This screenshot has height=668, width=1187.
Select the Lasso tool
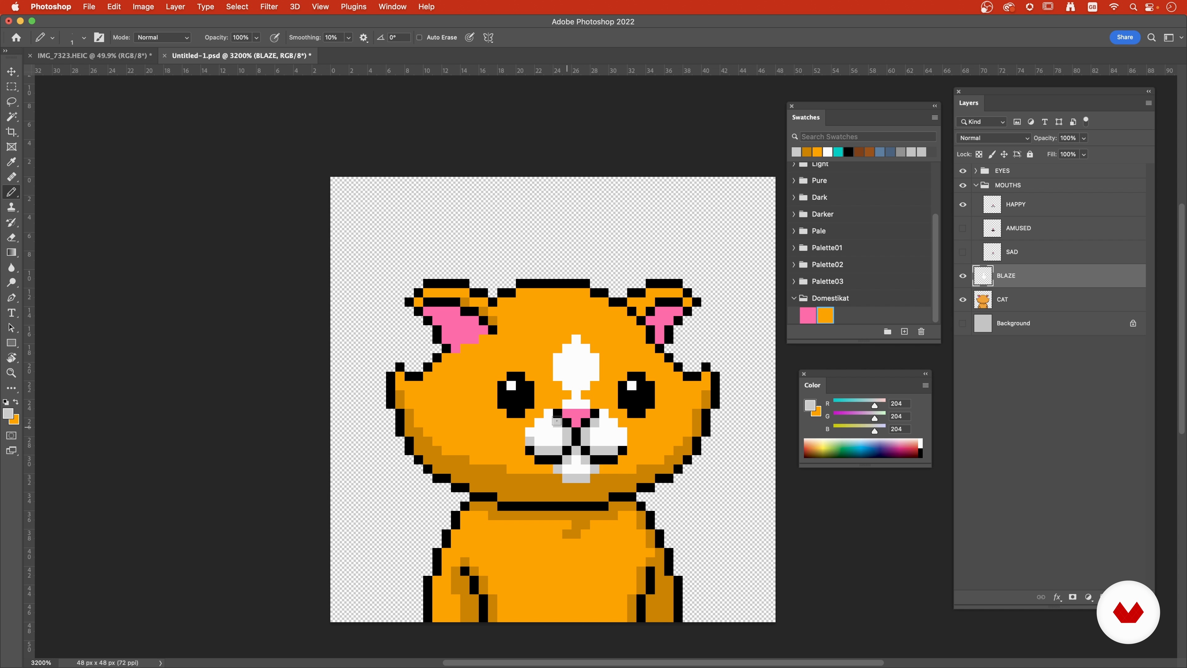coord(11,102)
